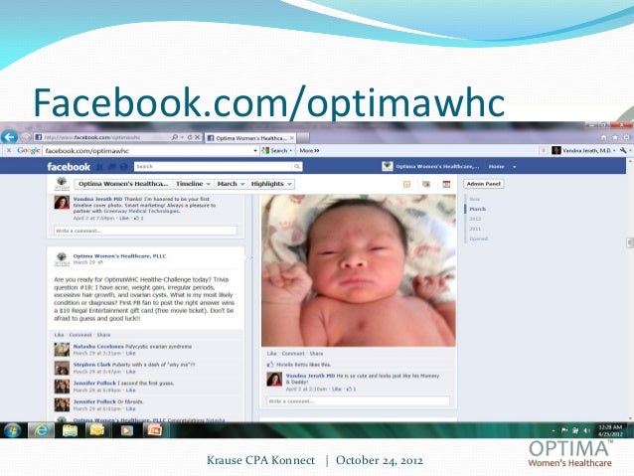634x476 pixels.
Task: Open Windows Media Player on taskbar
Action: (126, 430)
